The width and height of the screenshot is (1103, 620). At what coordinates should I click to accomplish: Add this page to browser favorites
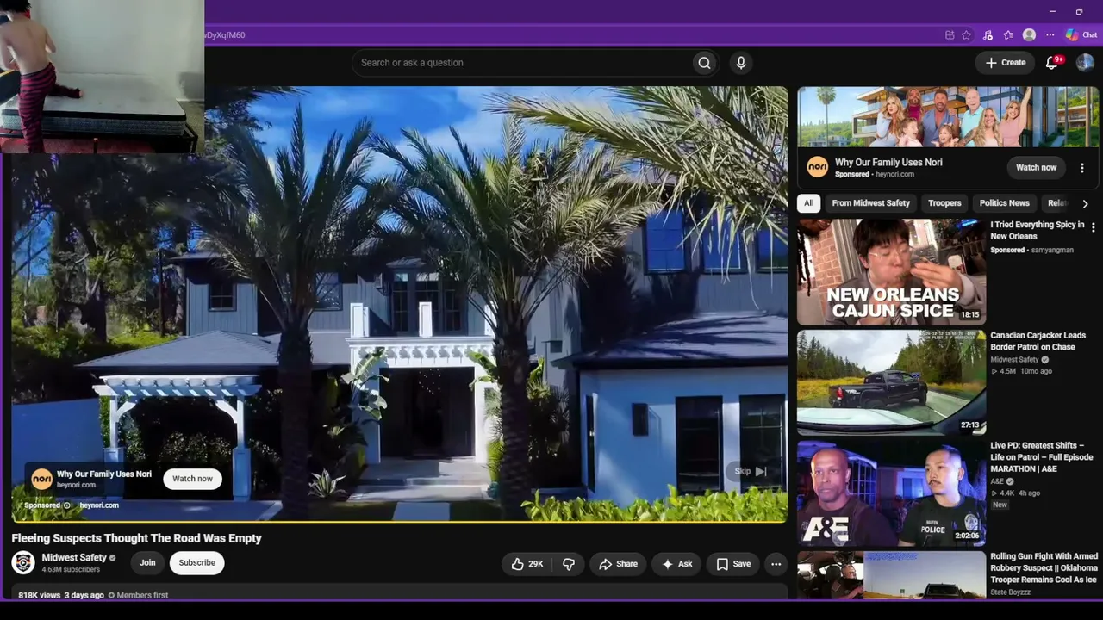click(x=967, y=35)
